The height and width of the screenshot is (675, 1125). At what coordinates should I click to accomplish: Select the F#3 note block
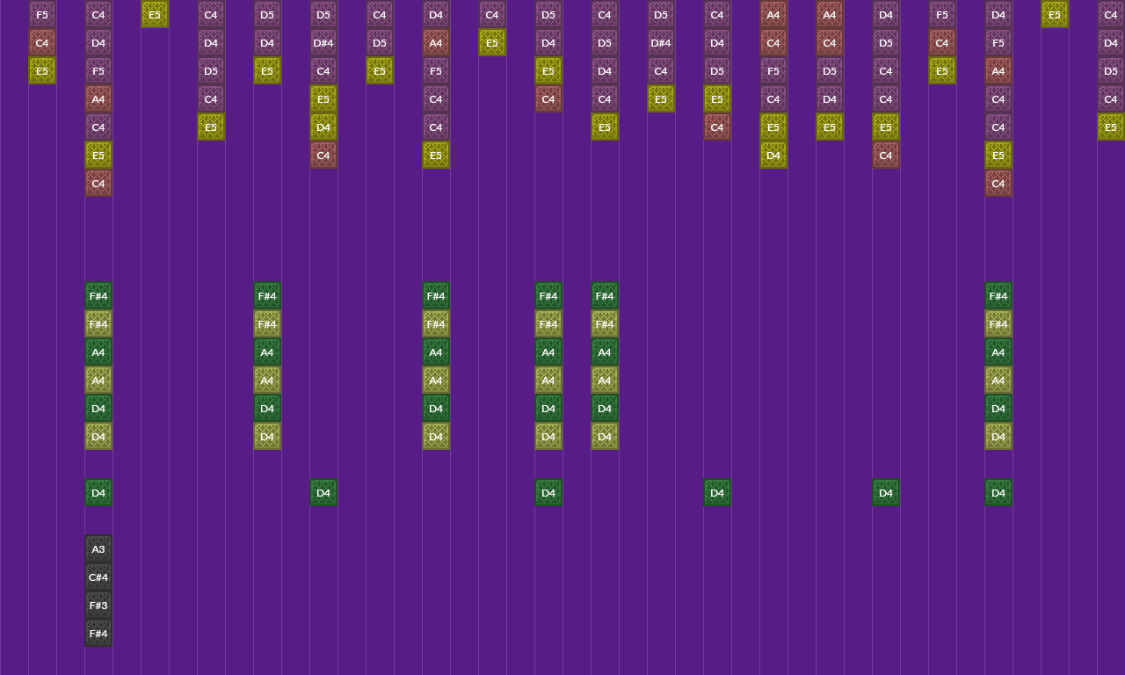tap(98, 605)
